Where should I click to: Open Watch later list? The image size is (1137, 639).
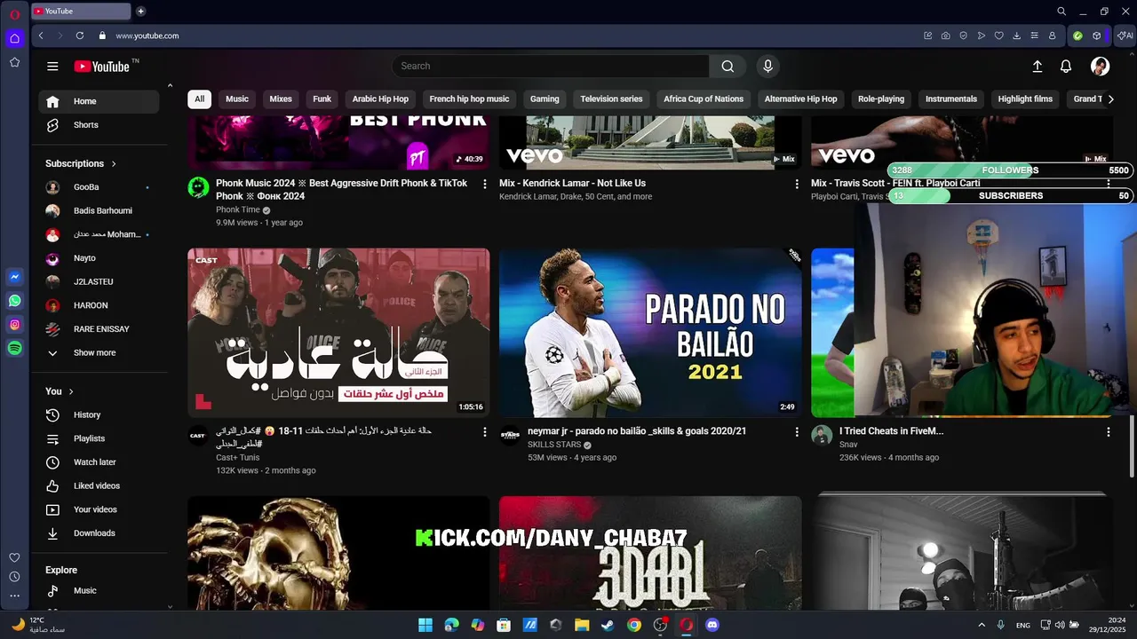[99, 462]
